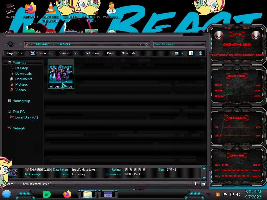Image resolution: width=267 pixels, height=200 pixels.
Task: Click network tray icon
Action: point(232,194)
